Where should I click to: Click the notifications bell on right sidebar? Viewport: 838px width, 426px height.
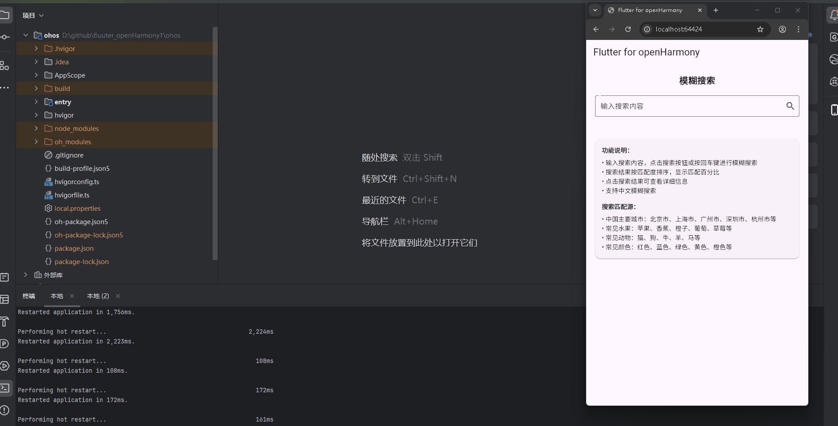point(834,15)
